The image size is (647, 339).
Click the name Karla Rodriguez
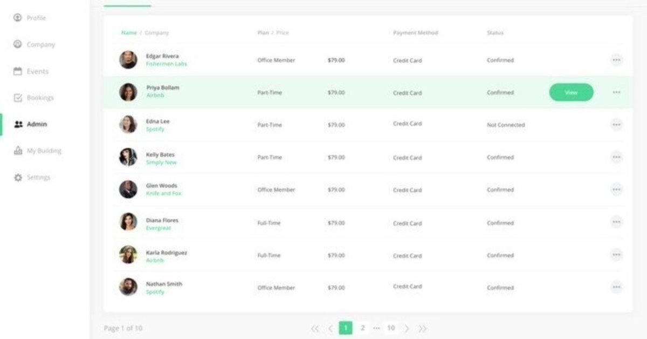(x=167, y=253)
